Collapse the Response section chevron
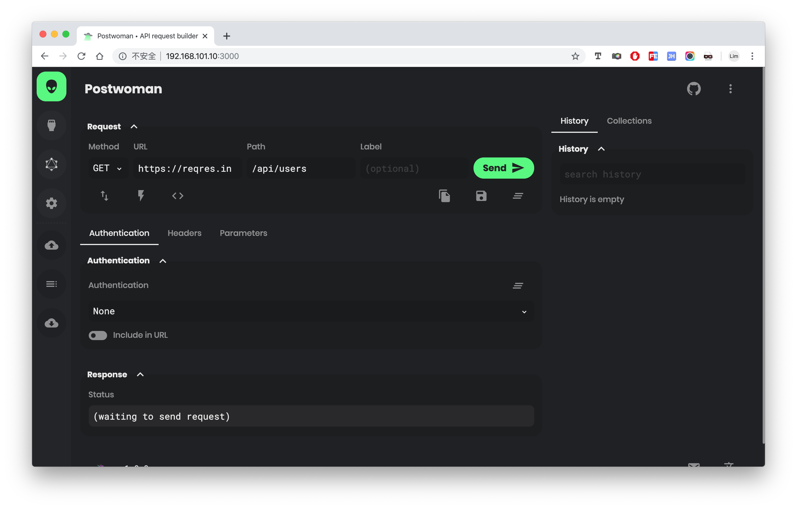This screenshot has height=509, width=797. click(x=140, y=374)
